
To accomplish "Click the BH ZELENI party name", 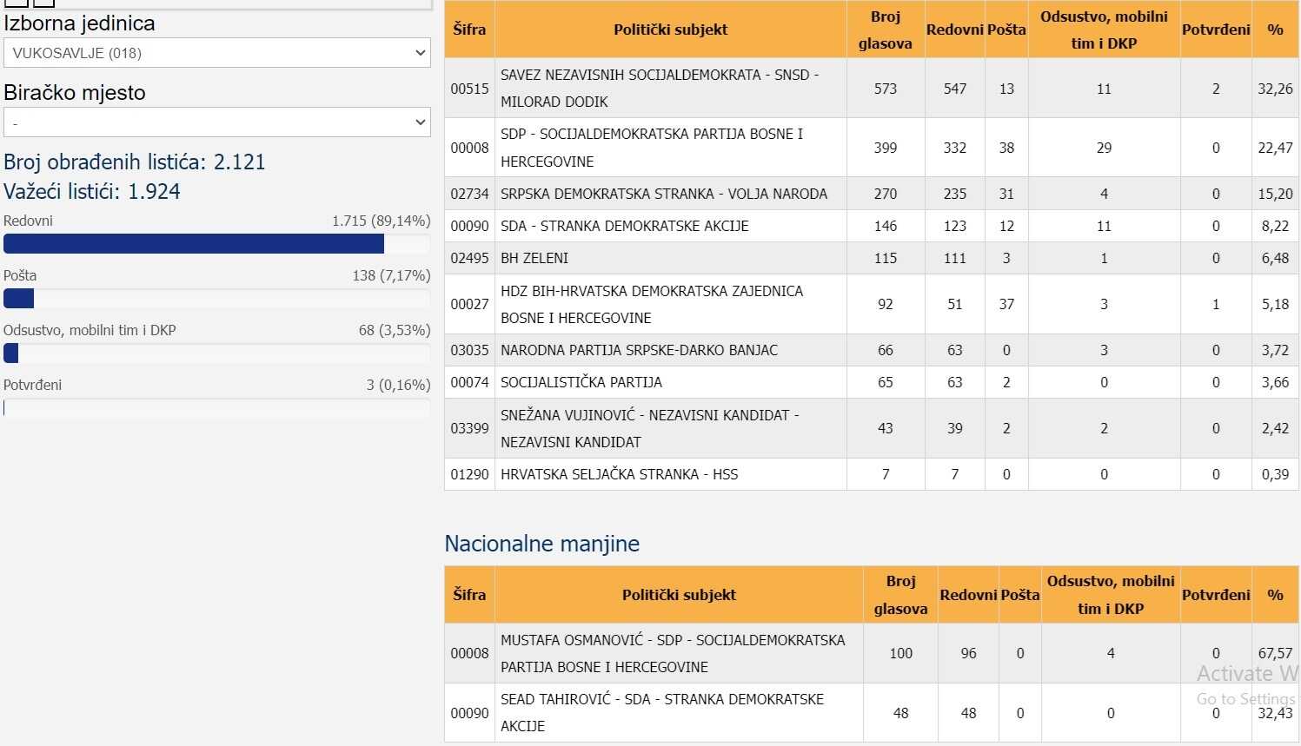I will click(x=534, y=258).
